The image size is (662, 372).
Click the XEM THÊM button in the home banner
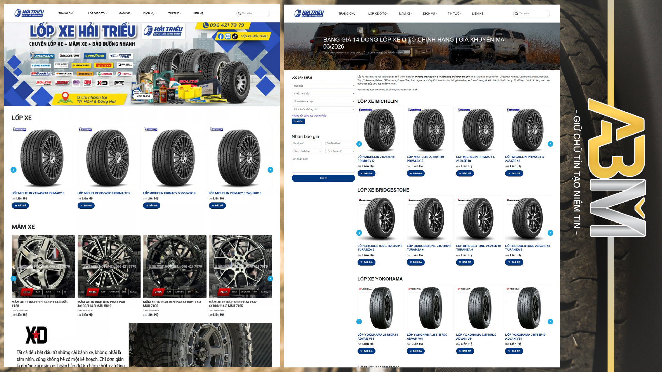143,97
